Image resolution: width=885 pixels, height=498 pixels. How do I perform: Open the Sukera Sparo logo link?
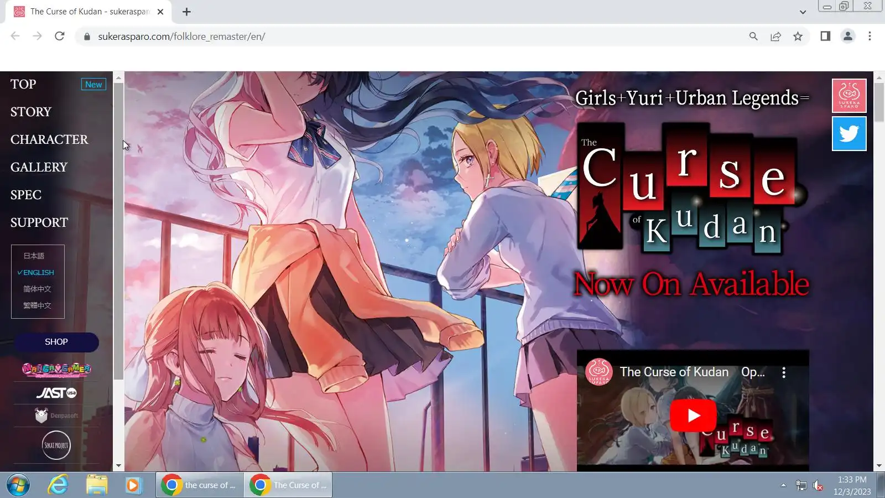coord(849,96)
